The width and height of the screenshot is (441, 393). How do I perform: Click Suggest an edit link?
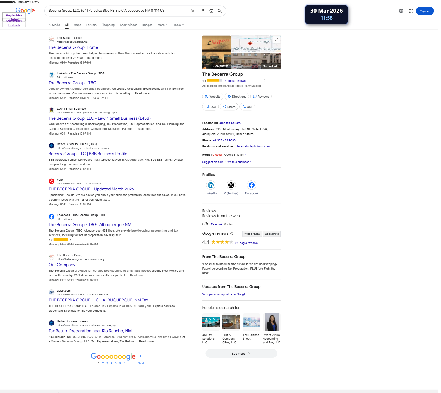tap(212, 162)
